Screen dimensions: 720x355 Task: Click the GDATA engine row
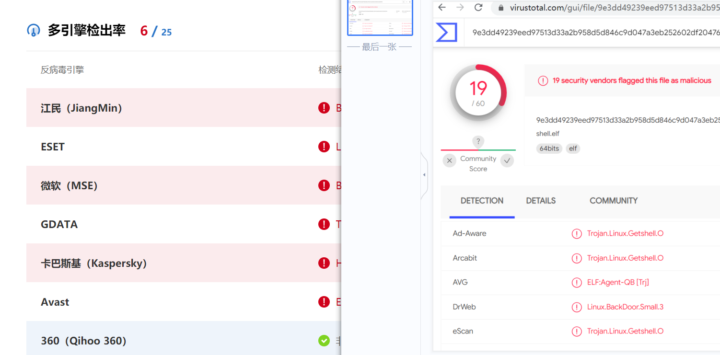point(184,224)
